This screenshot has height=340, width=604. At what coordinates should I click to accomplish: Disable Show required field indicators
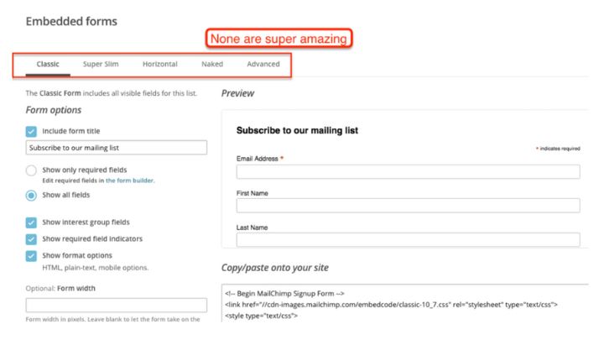[x=31, y=239]
